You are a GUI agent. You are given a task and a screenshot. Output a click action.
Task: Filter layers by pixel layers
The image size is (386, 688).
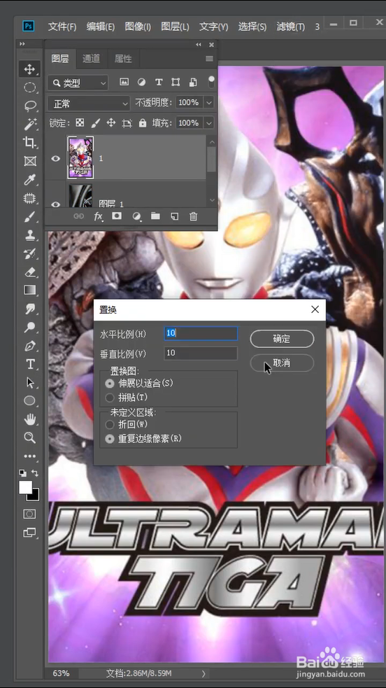[x=124, y=82]
